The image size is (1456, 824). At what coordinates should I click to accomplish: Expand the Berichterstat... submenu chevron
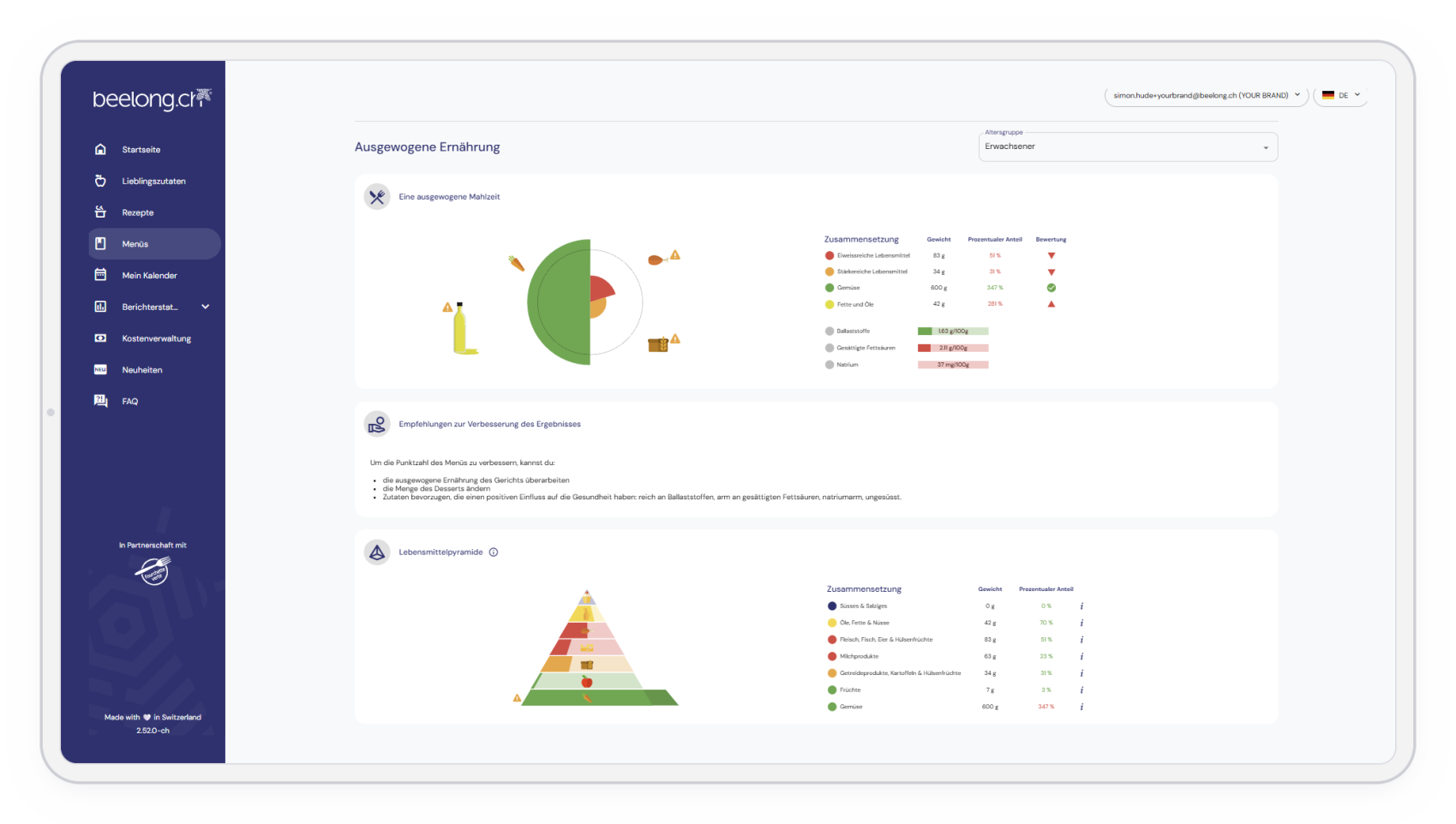(206, 307)
